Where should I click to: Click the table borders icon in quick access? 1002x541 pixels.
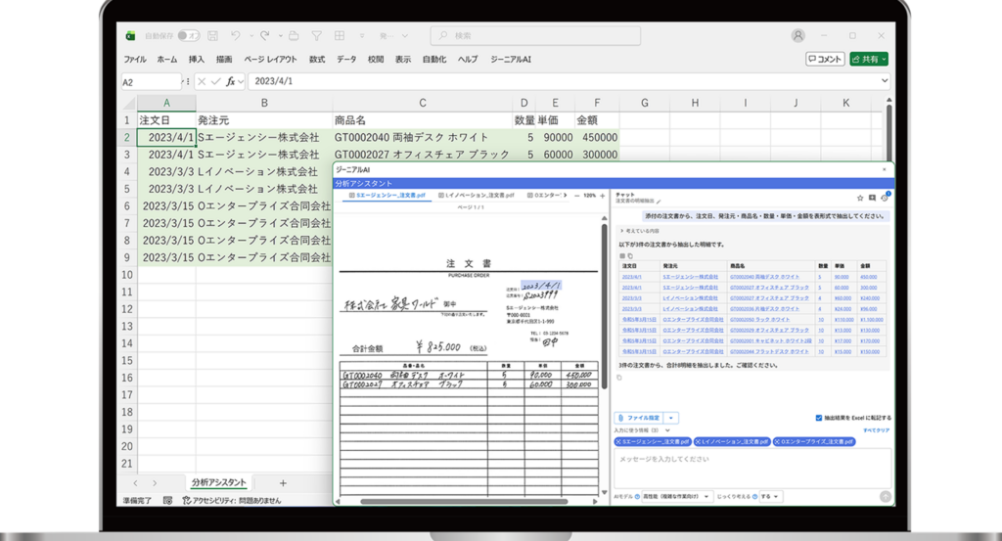(340, 36)
